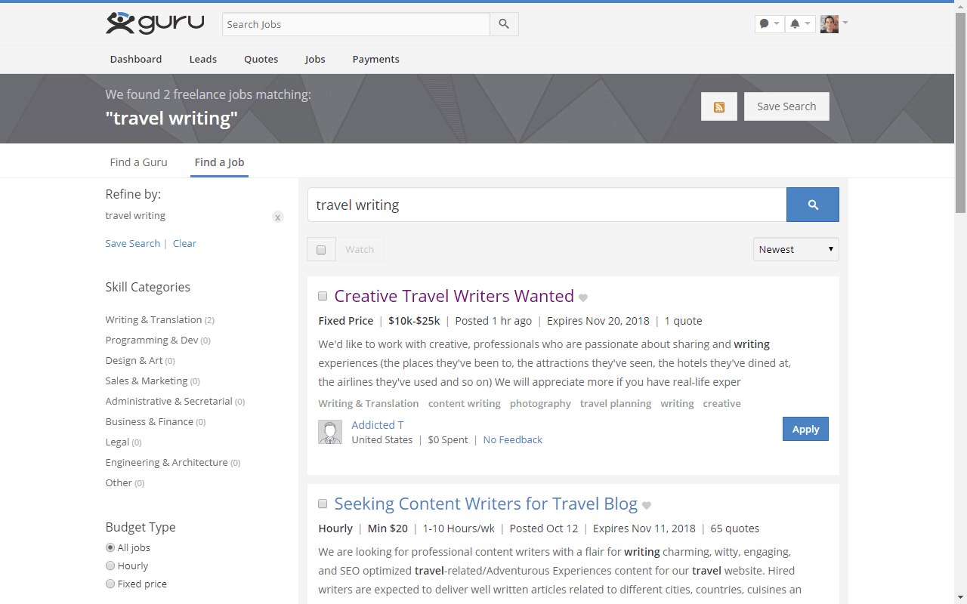Filter by Engineering & Architecture category
The image size is (967, 604).
(167, 462)
